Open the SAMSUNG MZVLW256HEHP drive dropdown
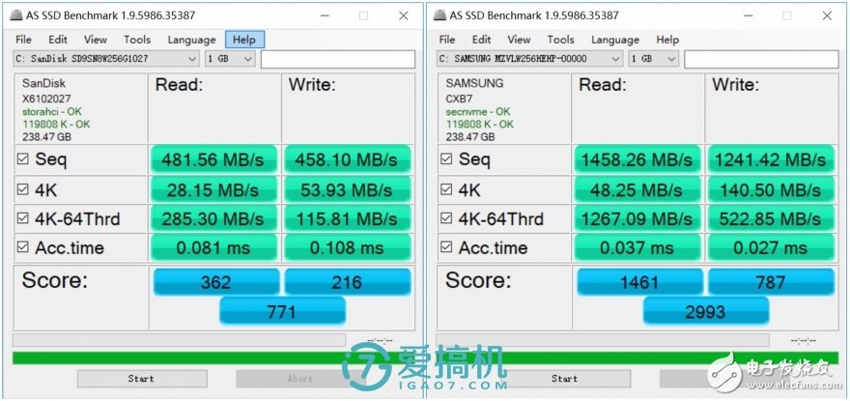Viewport: 850px width, 401px height. [529, 59]
